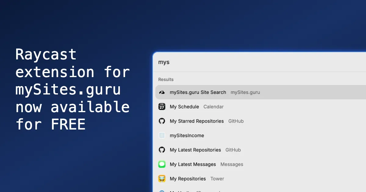Open mySites.guru Site Search

198,92
